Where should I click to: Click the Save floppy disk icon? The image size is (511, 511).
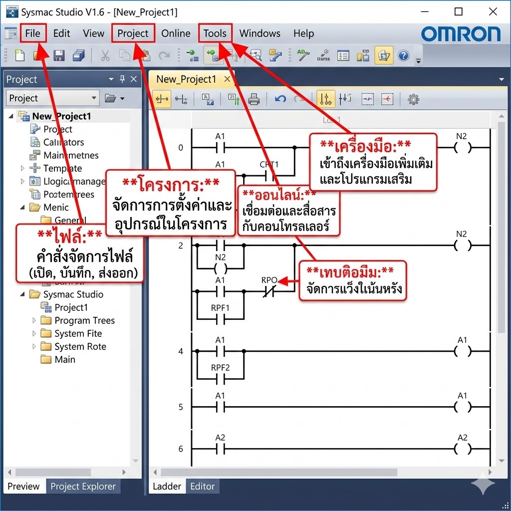pos(59,55)
